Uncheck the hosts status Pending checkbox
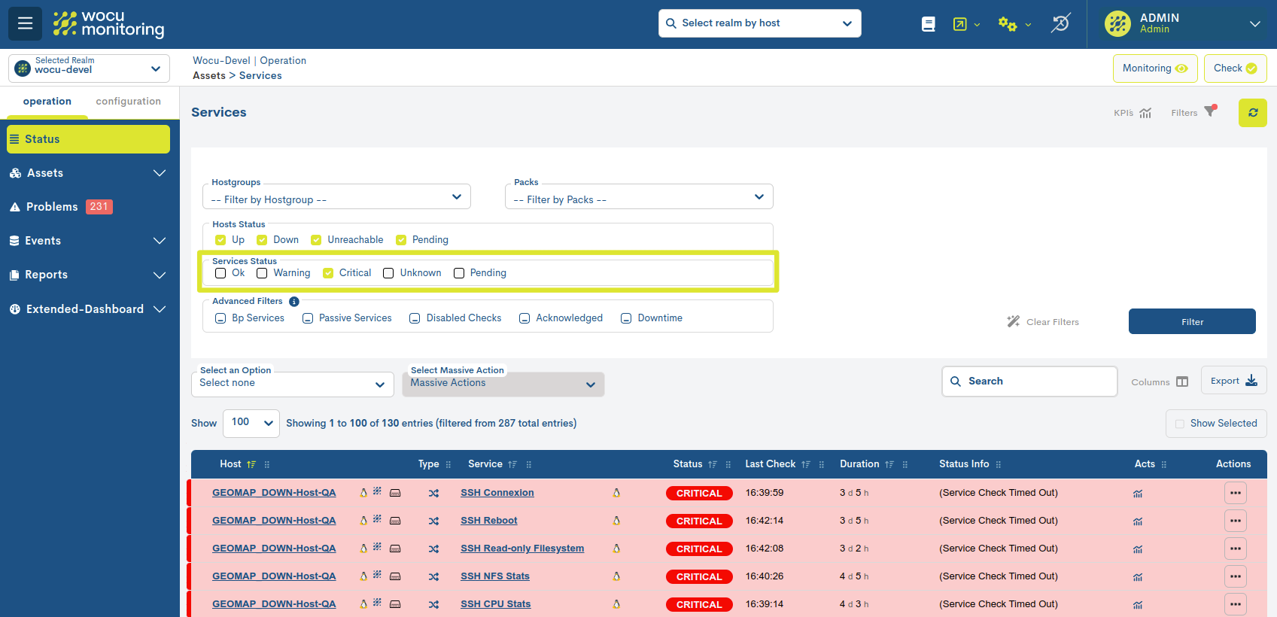 pos(401,240)
